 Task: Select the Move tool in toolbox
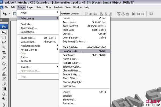pyautogui.click(x=4, y=32)
